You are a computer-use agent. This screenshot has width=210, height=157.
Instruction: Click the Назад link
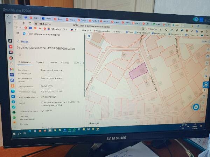pos(24,42)
